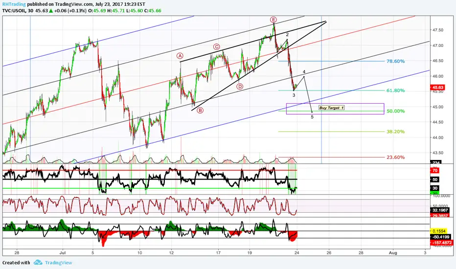Viewport: 456px width, 269px height.
Task: Click the 47.00 price axis label
Action: pyautogui.click(x=438, y=45)
